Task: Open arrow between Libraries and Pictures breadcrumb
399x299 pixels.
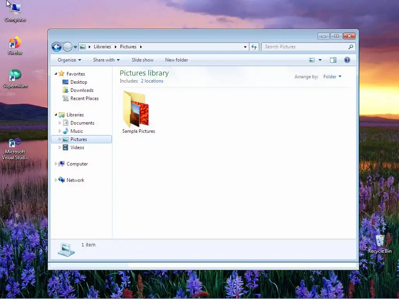Action: 115,47
